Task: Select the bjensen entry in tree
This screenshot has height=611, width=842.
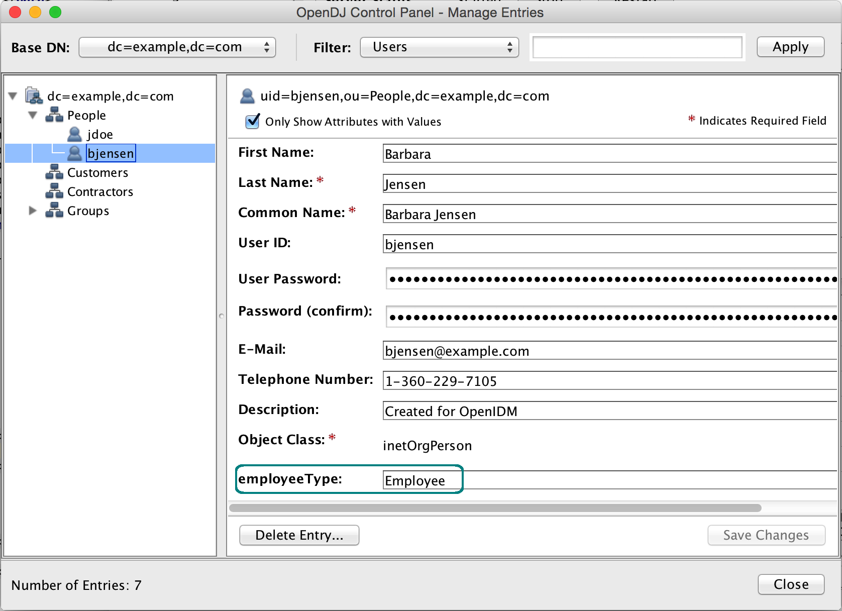Action: [111, 153]
